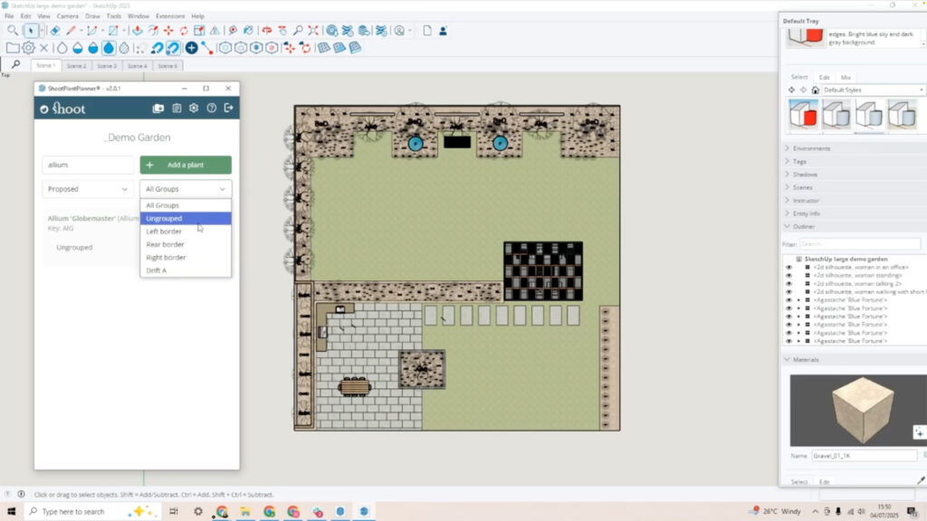Viewport: 927px width, 521px height.
Task: Select Ungrouped in the groups dropdown list
Action: 164,218
